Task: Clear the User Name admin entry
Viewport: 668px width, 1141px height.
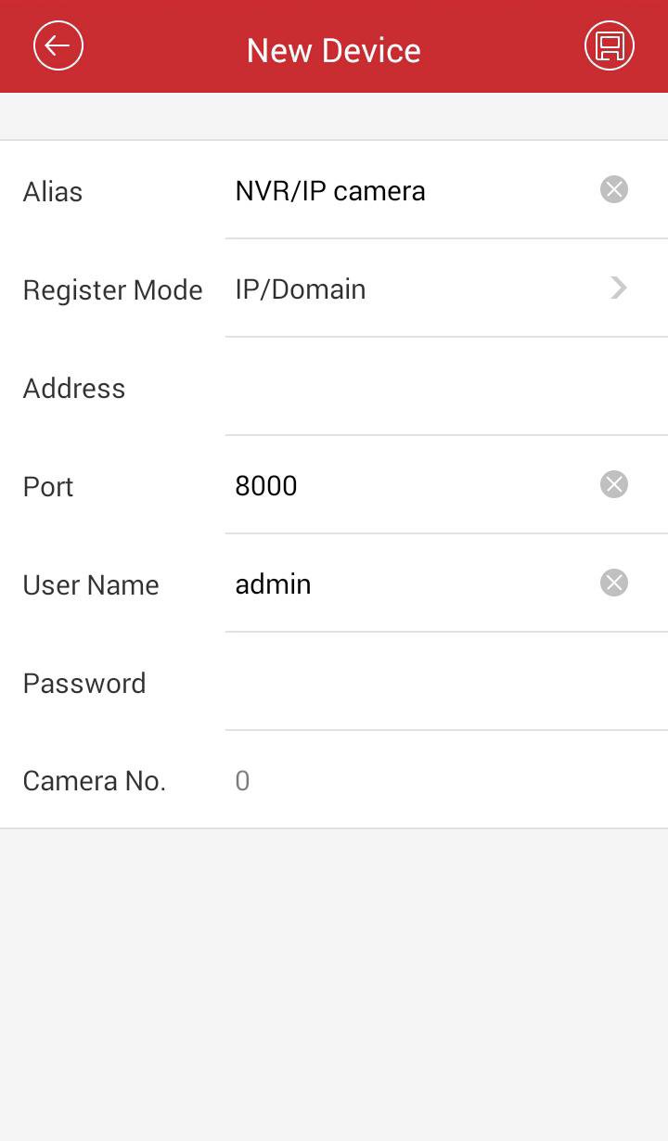Action: 613,583
